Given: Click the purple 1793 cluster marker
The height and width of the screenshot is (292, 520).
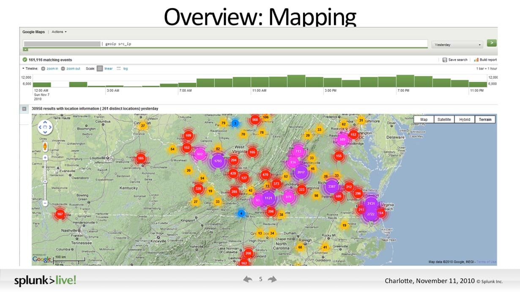Looking at the screenshot, I should click(218, 161).
